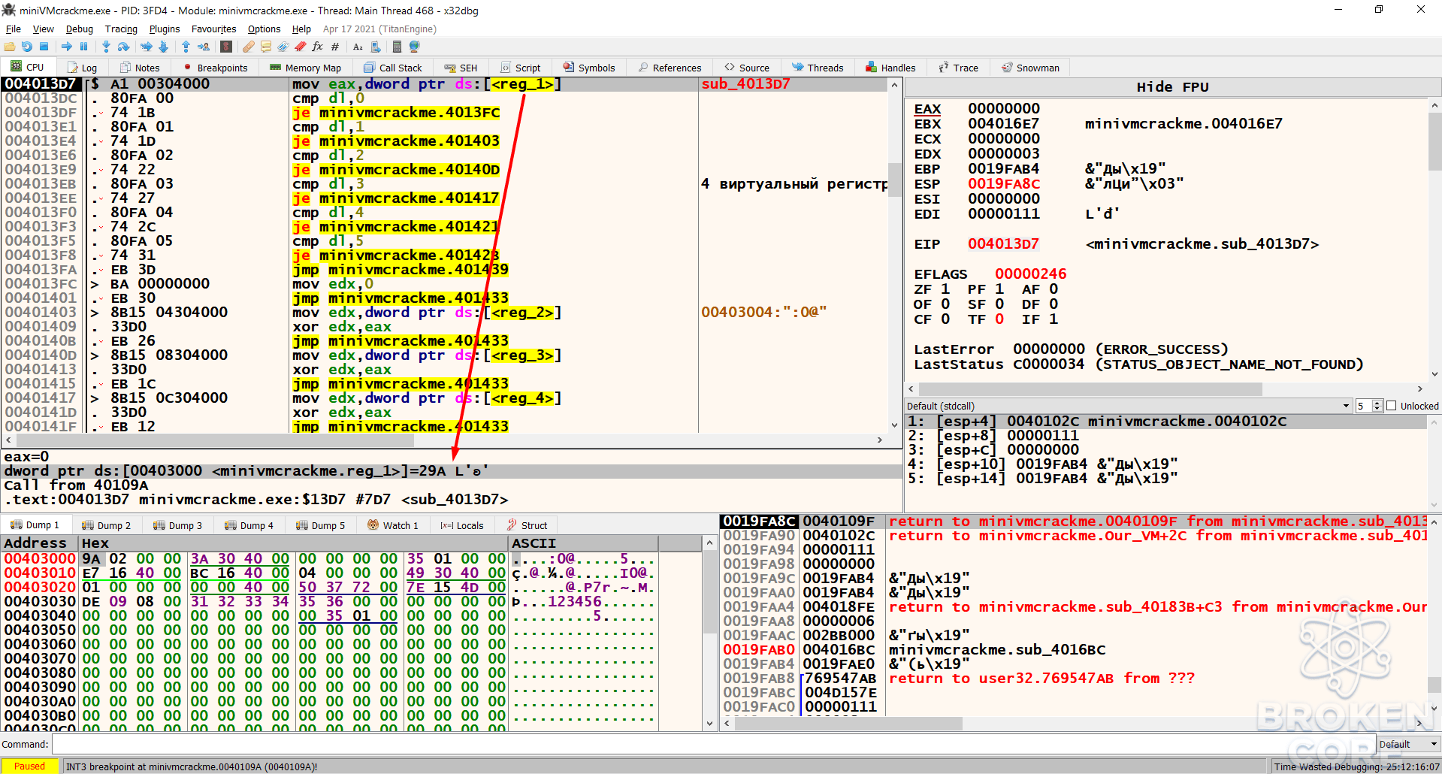Click the Command input field
Viewport: 1442px width, 774px height.
(713, 744)
